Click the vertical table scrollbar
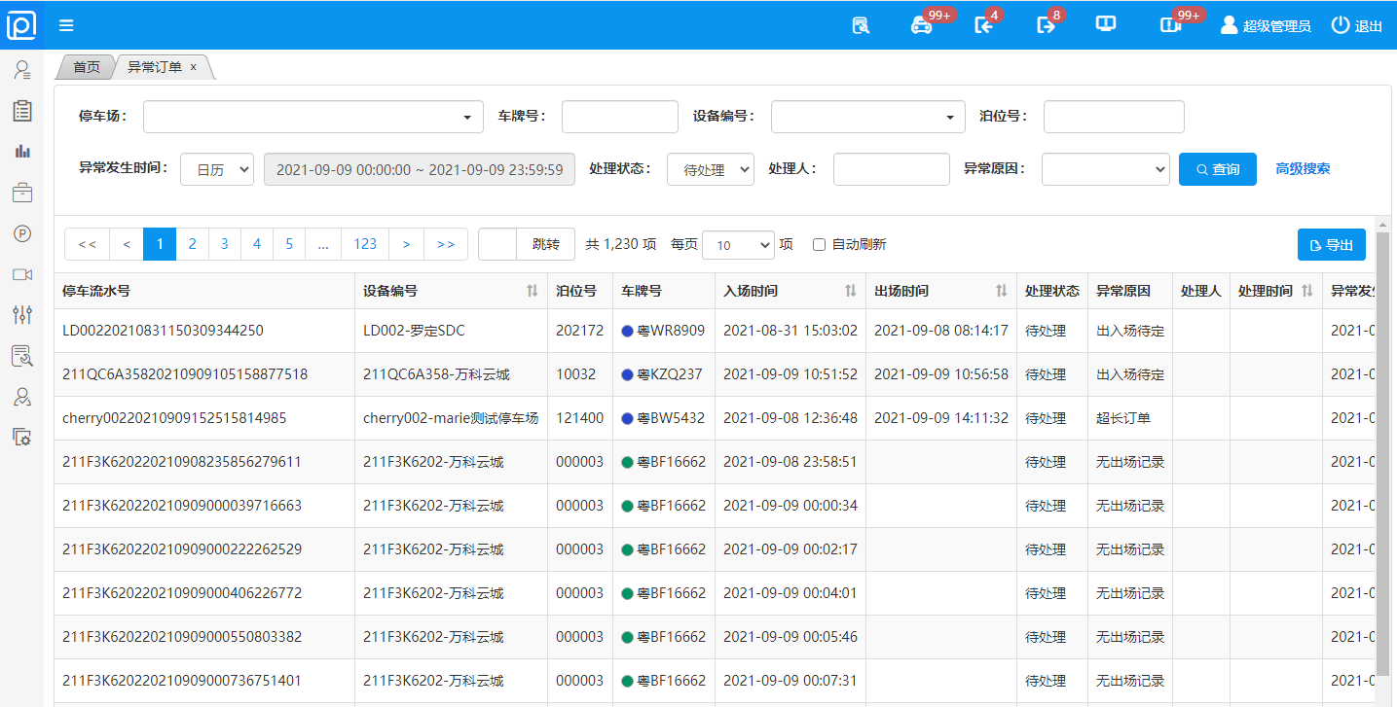1397x707 pixels. coord(1382,452)
